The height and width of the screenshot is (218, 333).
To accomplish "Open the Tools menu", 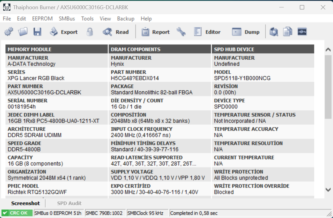I will (87, 19).
